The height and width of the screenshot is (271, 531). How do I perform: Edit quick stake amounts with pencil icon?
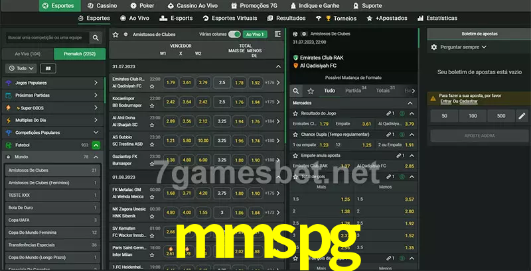pyautogui.click(x=522, y=116)
